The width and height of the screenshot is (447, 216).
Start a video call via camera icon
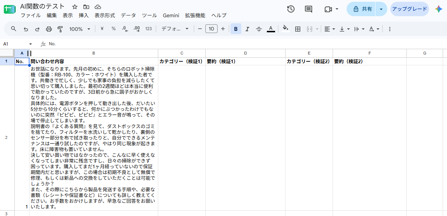[328, 9]
